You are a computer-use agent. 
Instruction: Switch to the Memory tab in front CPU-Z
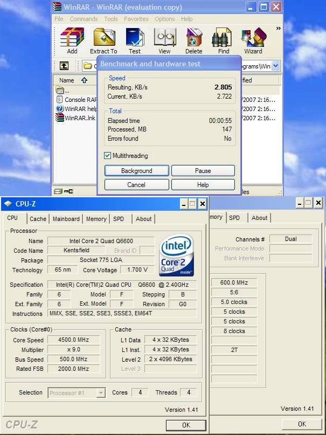pos(96,219)
